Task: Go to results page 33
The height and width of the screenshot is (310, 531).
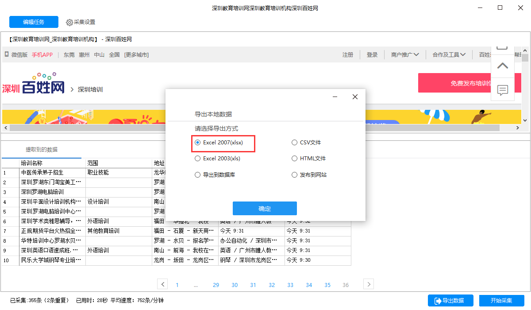Action: coord(290,285)
